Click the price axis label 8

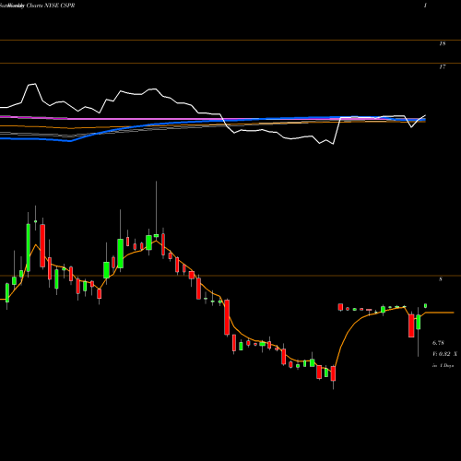click(x=441, y=279)
